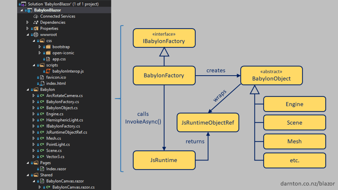Click the Properties wrench folder icon
This screenshot has height=190, width=338.
[x=36, y=29]
